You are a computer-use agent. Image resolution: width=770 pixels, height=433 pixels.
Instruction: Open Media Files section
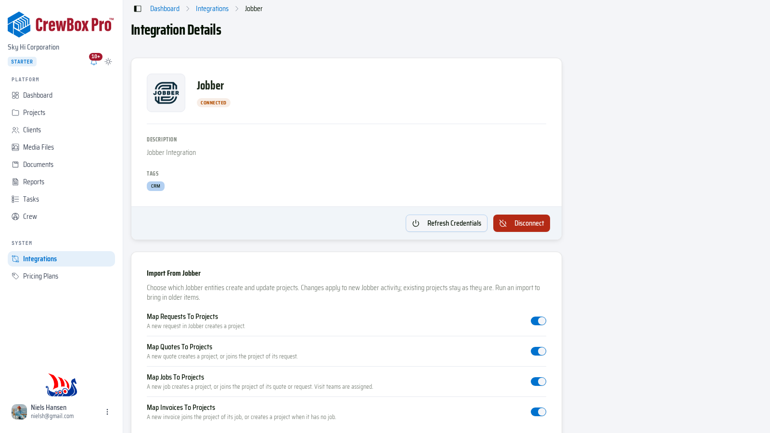coord(61,147)
